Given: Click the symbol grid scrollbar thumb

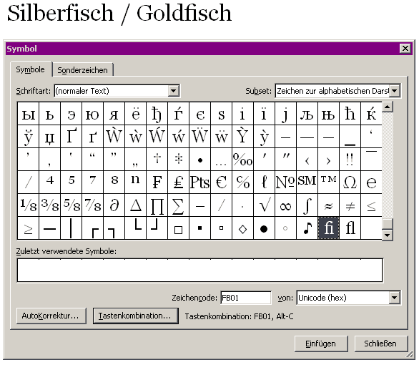Looking at the screenshot, I should (388, 224).
